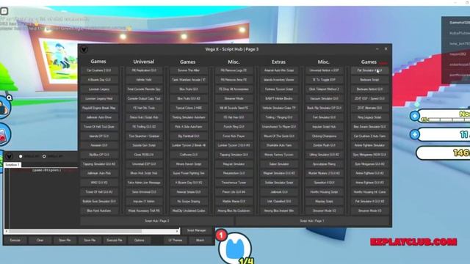Run the Car Crushers 2 GUI script

[99, 70]
